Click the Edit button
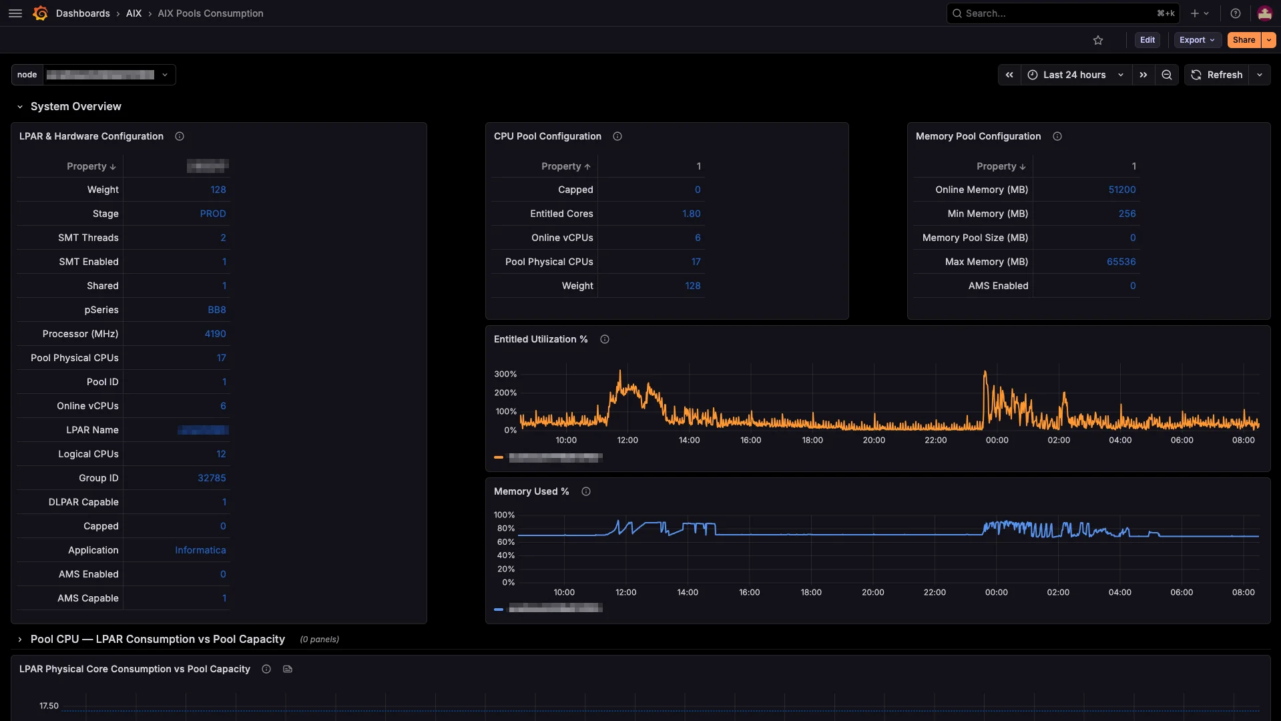Viewport: 1281px width, 721px height. [x=1147, y=40]
